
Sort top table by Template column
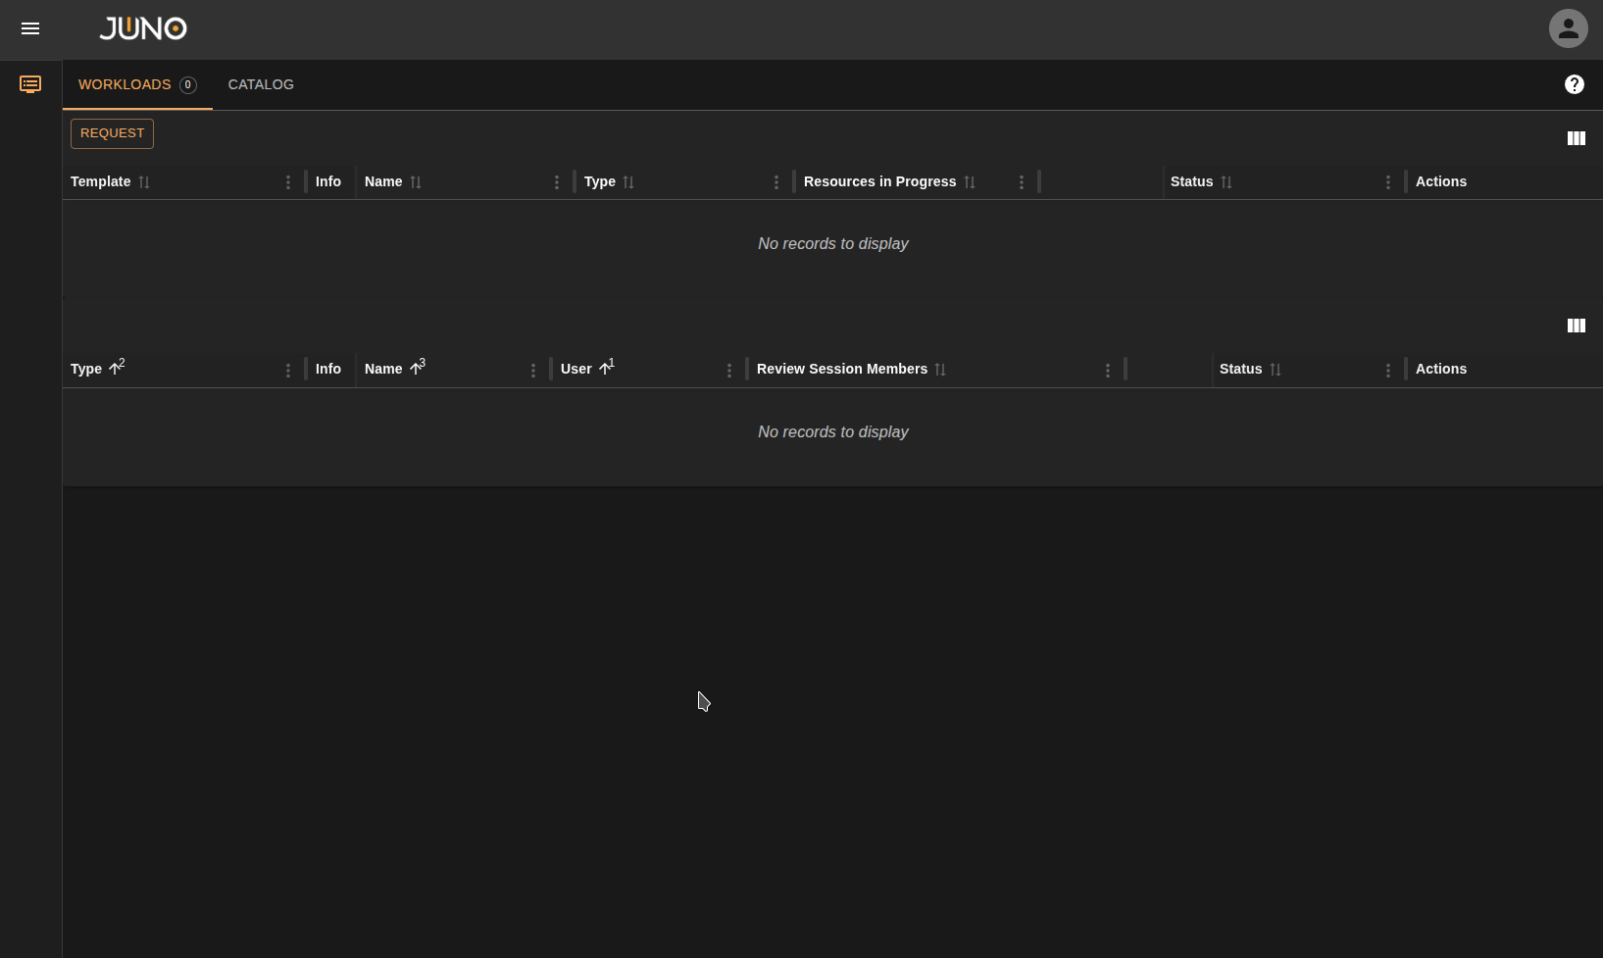pyautogui.click(x=101, y=181)
